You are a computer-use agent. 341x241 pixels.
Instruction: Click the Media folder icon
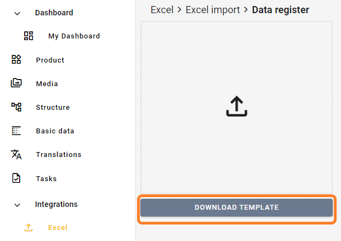(x=16, y=83)
